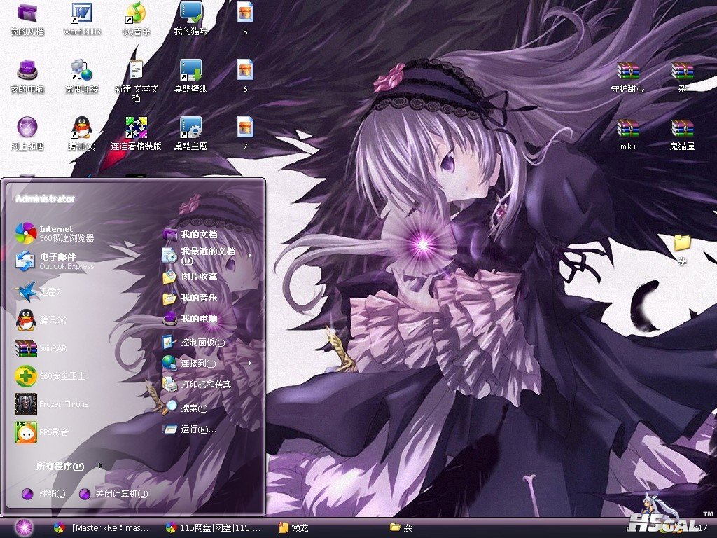
Task: Open 宽带连接 desktop shortcut
Action: coord(82,71)
